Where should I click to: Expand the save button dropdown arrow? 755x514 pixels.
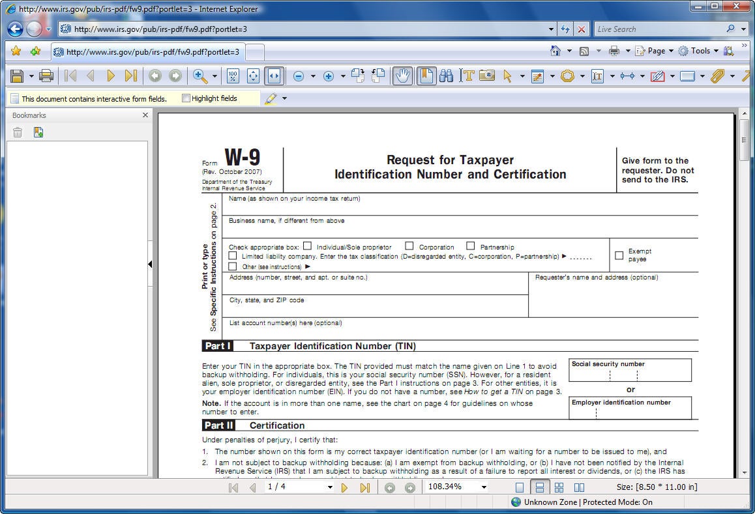31,76
